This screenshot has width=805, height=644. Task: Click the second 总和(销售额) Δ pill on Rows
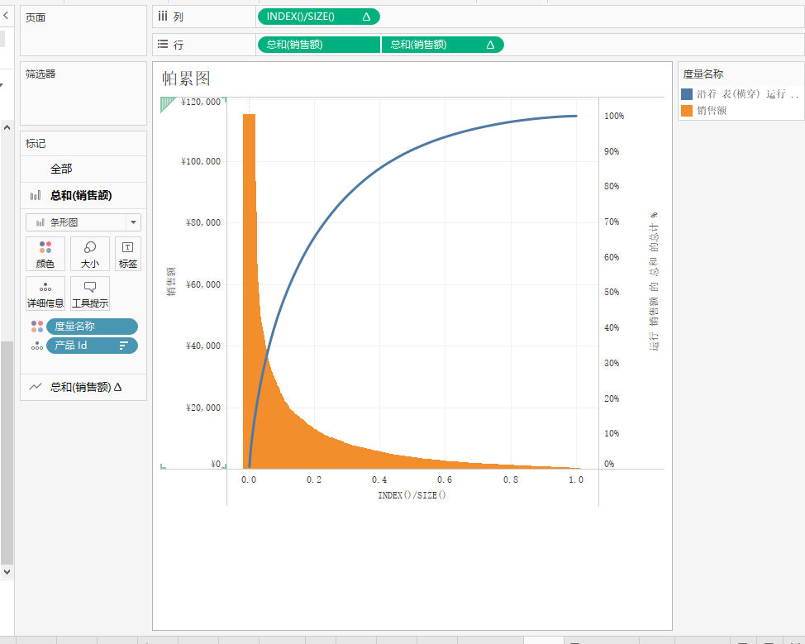click(442, 45)
